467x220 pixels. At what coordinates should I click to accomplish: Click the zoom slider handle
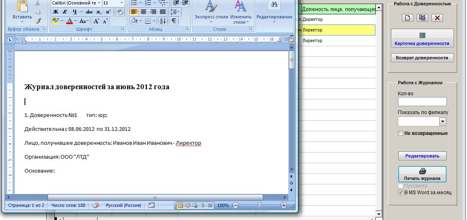(x=260, y=205)
